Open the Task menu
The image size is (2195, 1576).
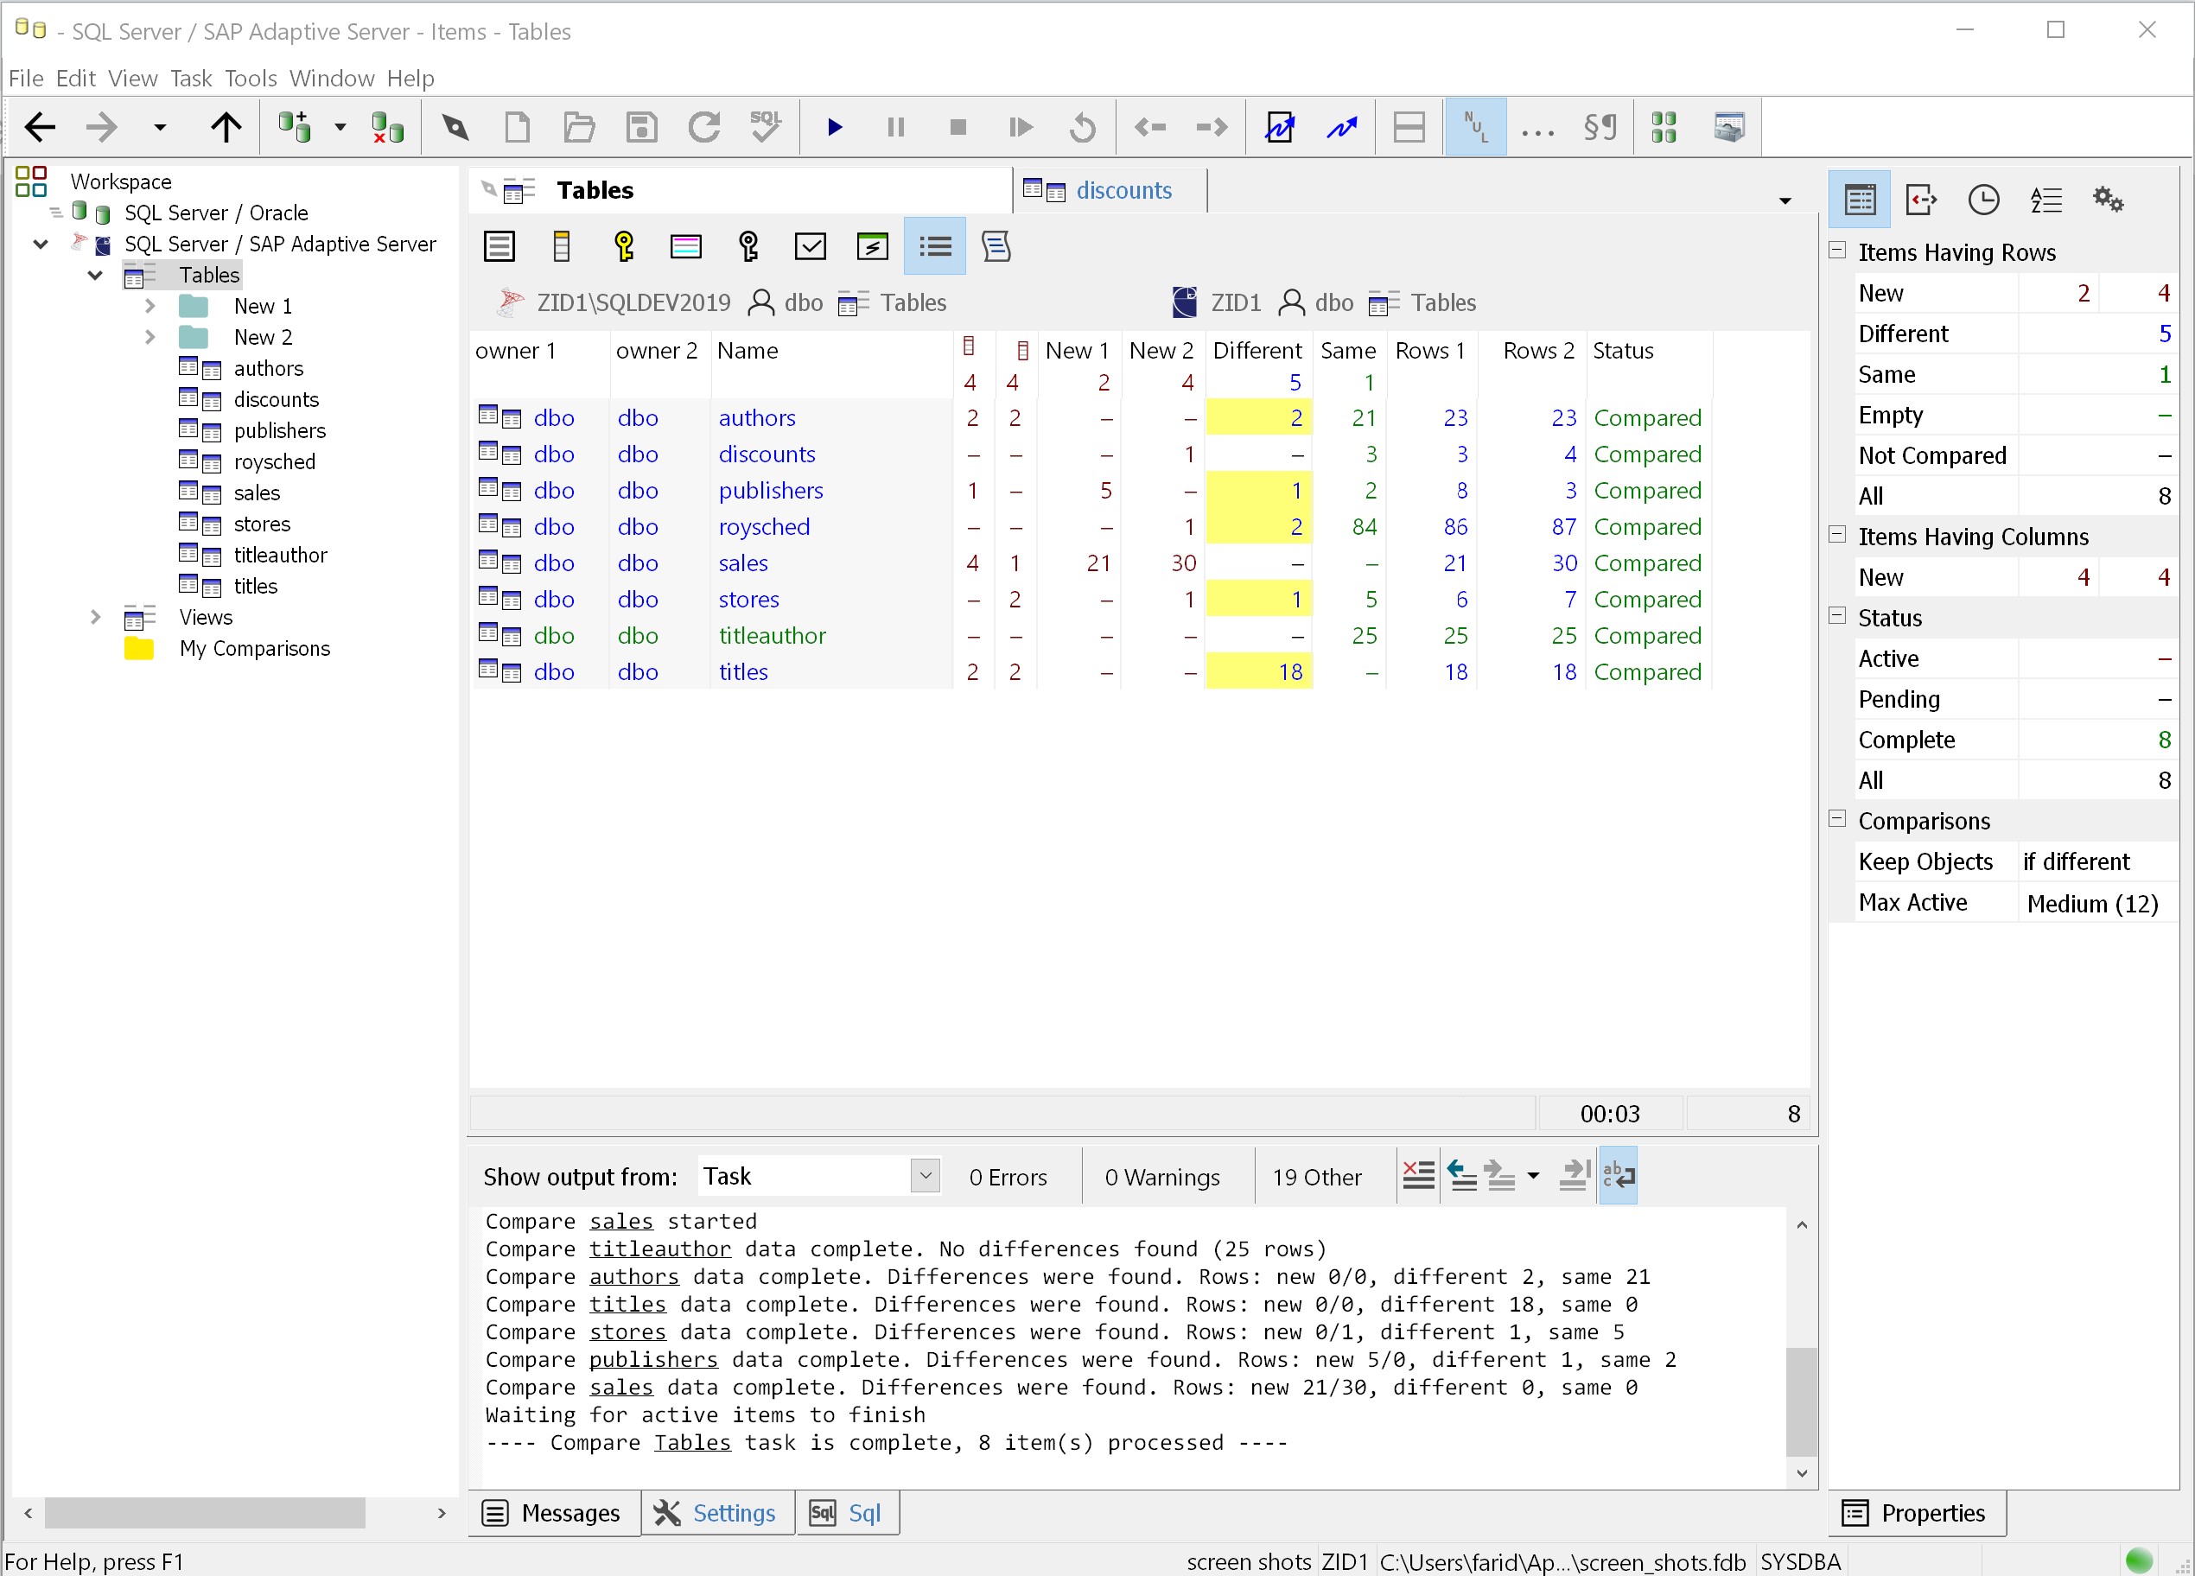(x=191, y=79)
